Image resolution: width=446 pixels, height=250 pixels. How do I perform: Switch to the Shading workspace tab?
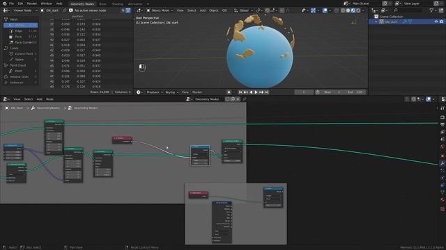pos(117,4)
